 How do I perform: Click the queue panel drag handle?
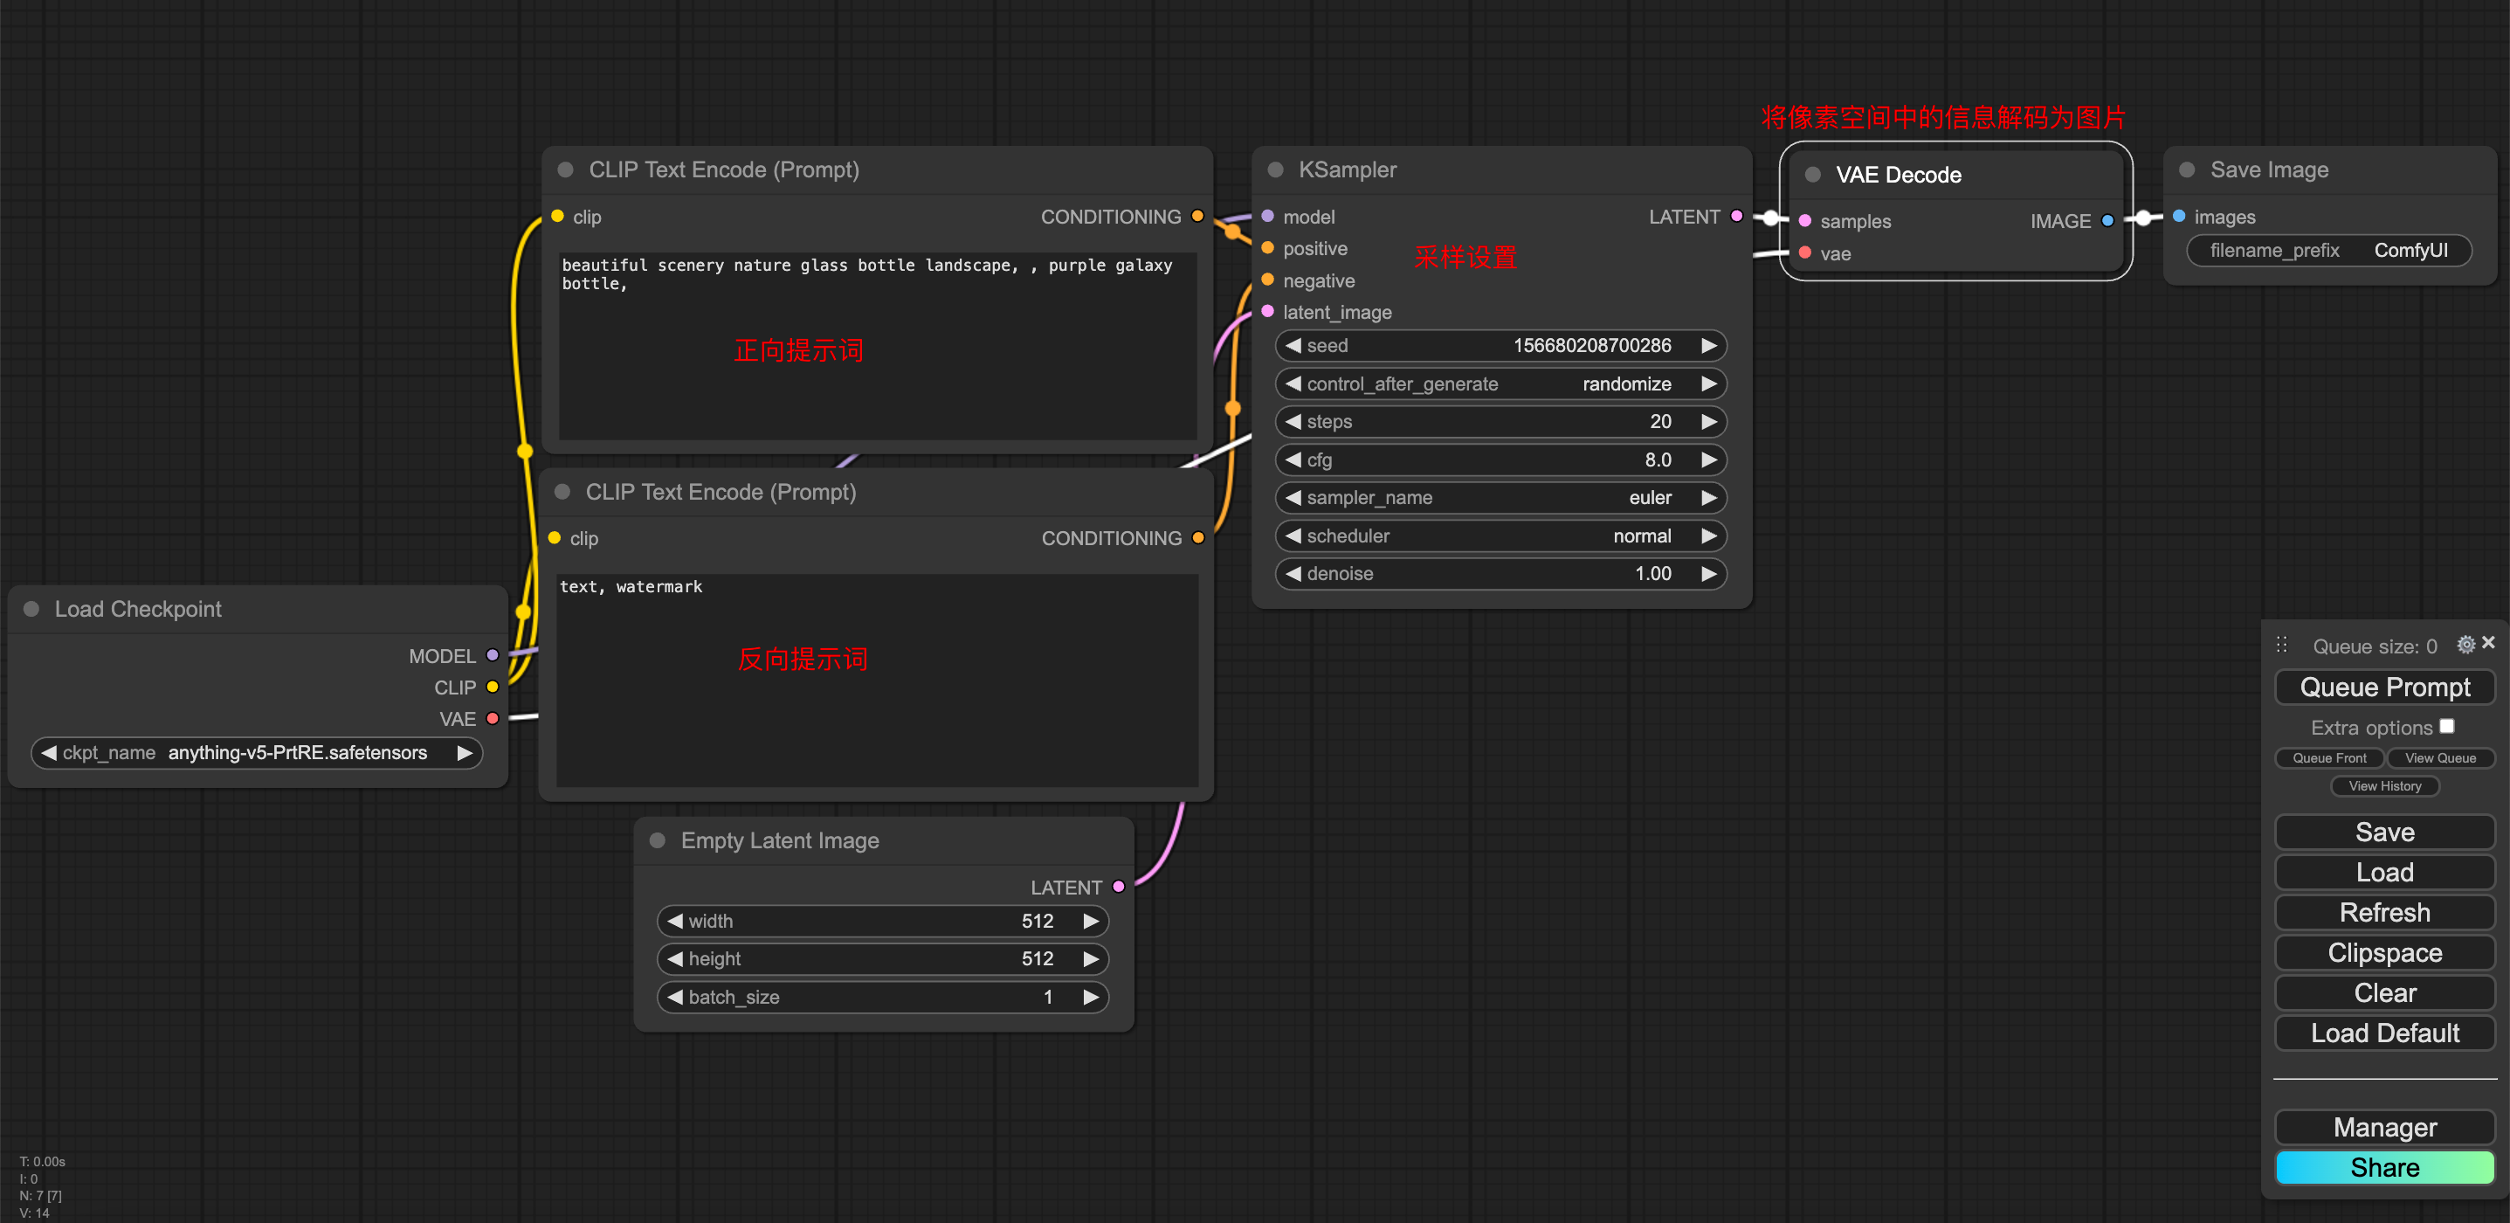point(2282,645)
